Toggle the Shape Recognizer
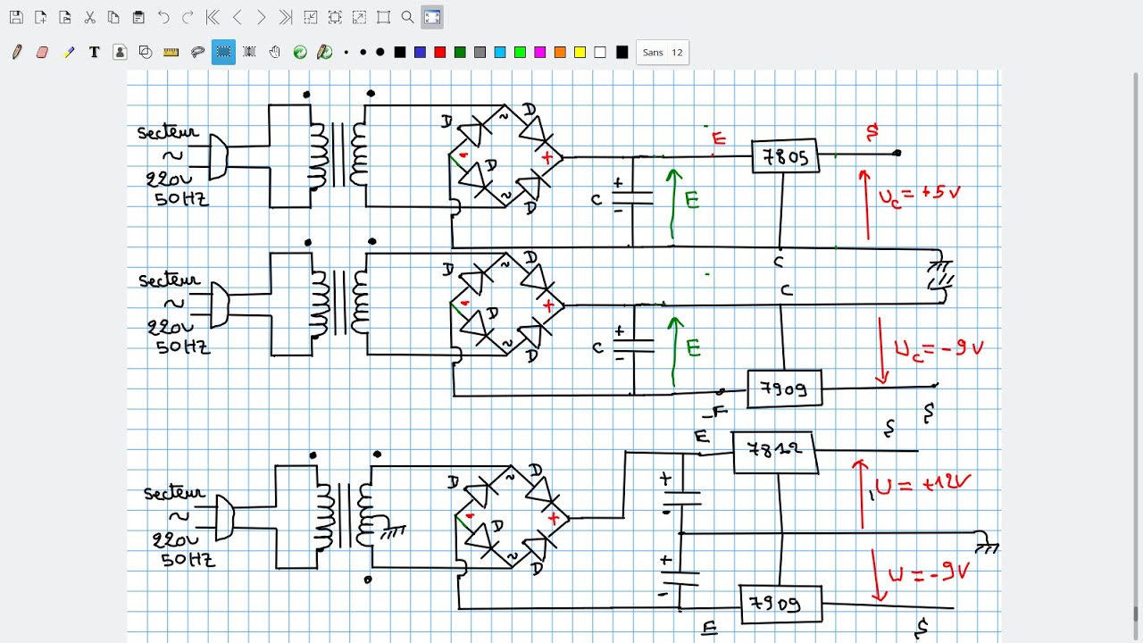Image resolution: width=1143 pixels, height=643 pixels. 146,52
